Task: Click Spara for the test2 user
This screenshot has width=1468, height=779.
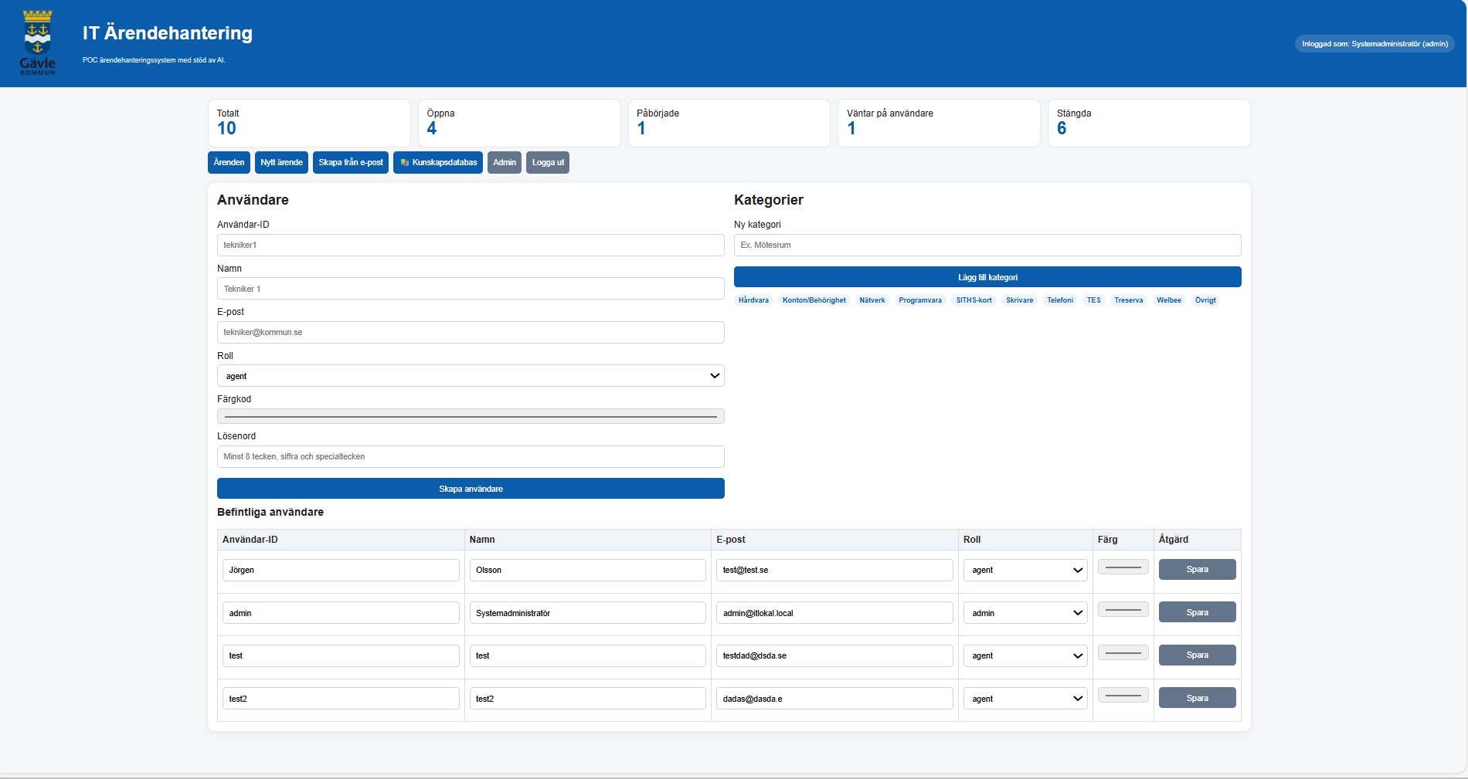Action: click(1197, 698)
